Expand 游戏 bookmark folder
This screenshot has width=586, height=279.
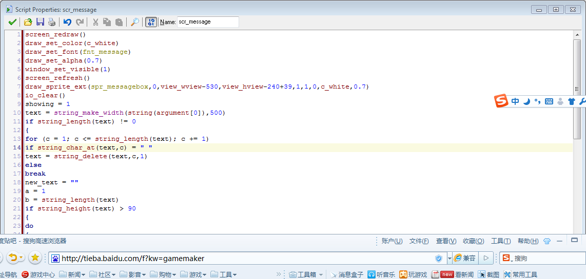click(193, 275)
